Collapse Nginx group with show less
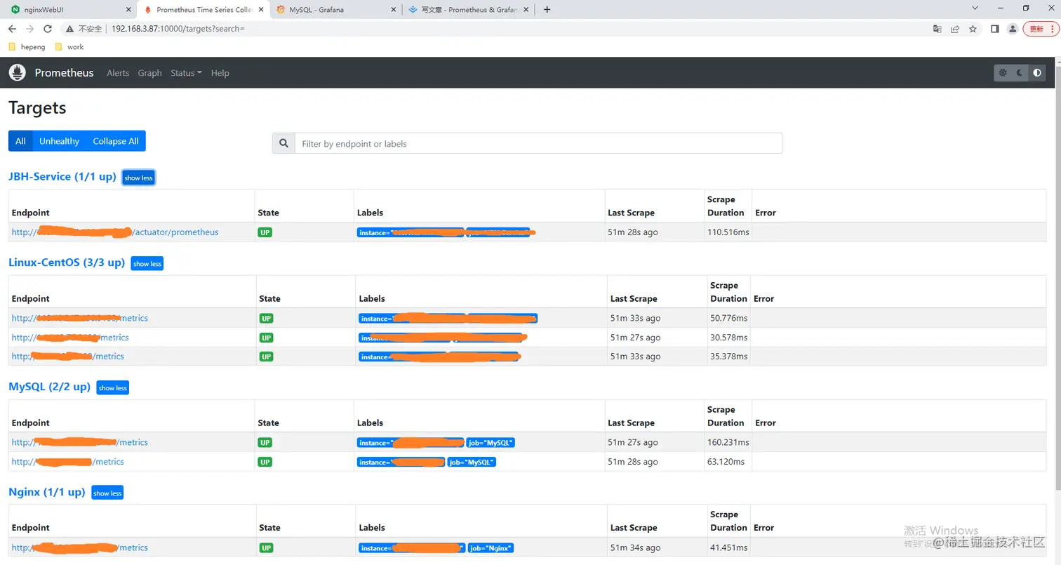 click(x=107, y=493)
